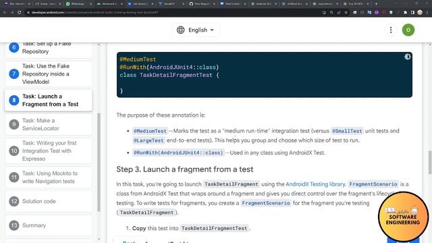Viewport: 432px width, 243px height.
Task: Reload the page with the refresh icon
Action: point(20,12)
